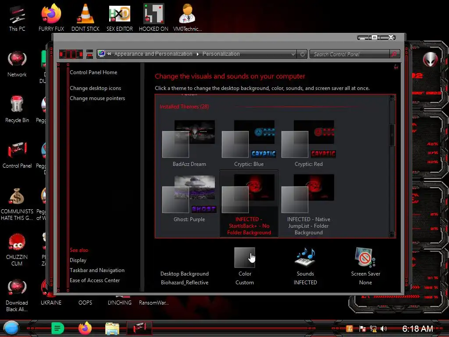
Task: Open the Network desktop icon
Action: tap(17, 63)
